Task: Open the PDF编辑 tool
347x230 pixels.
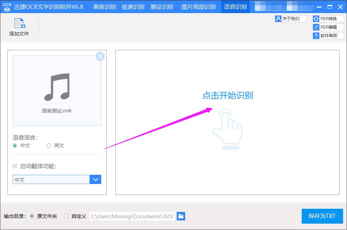Action: 328,27
